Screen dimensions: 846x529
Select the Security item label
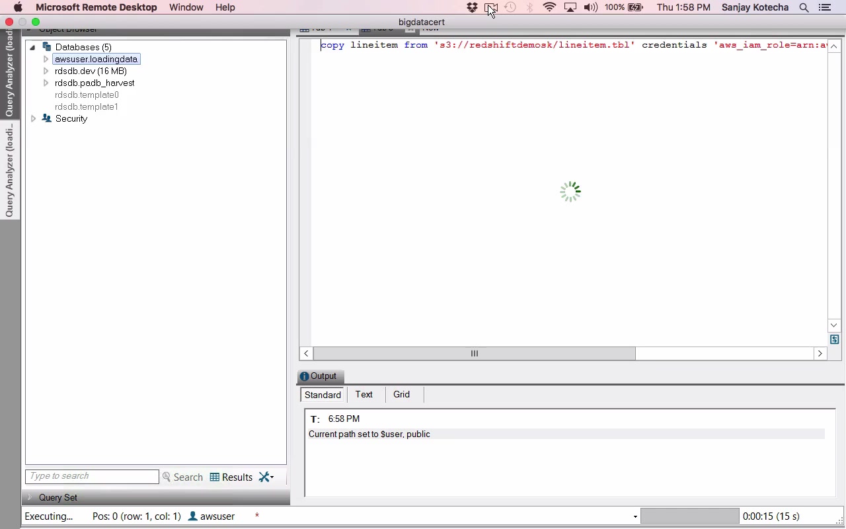click(x=71, y=118)
